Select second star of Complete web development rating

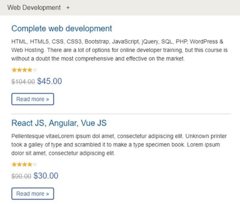pos(19,70)
